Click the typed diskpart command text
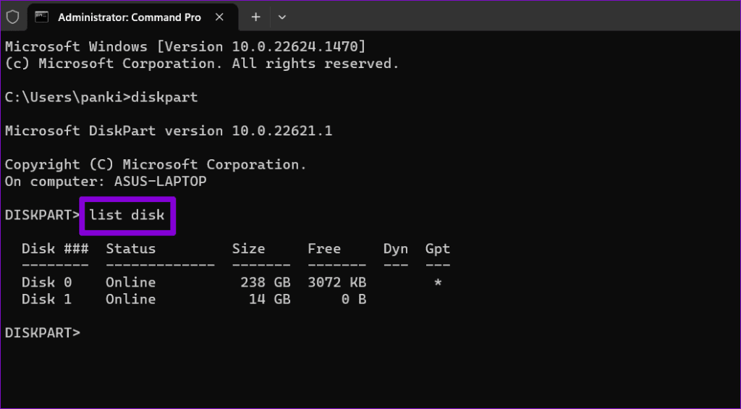This screenshot has height=409, width=741. click(x=164, y=98)
